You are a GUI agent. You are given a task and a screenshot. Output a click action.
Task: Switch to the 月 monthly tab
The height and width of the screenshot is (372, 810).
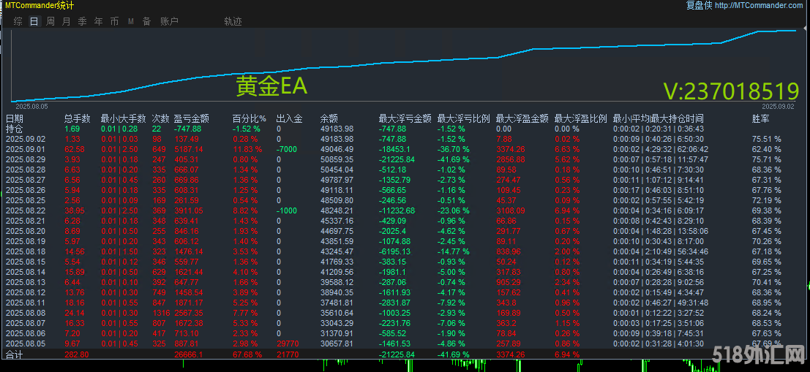[66, 22]
